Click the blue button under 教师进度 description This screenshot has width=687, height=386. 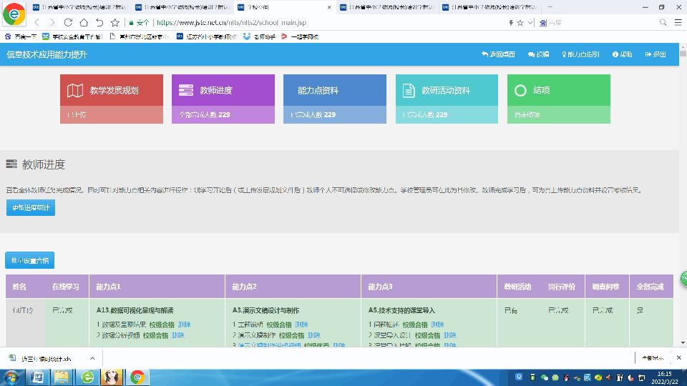pyautogui.click(x=30, y=207)
